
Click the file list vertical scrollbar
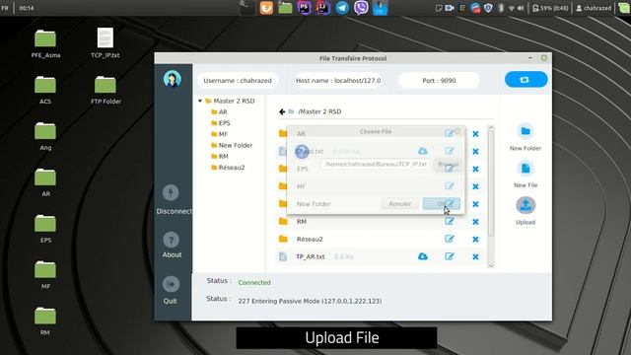(x=491, y=183)
